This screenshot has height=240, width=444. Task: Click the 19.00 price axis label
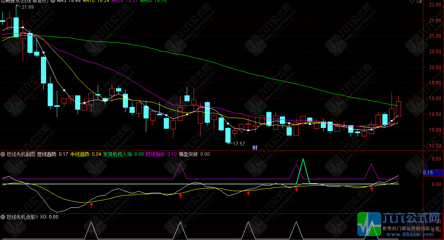435,99
